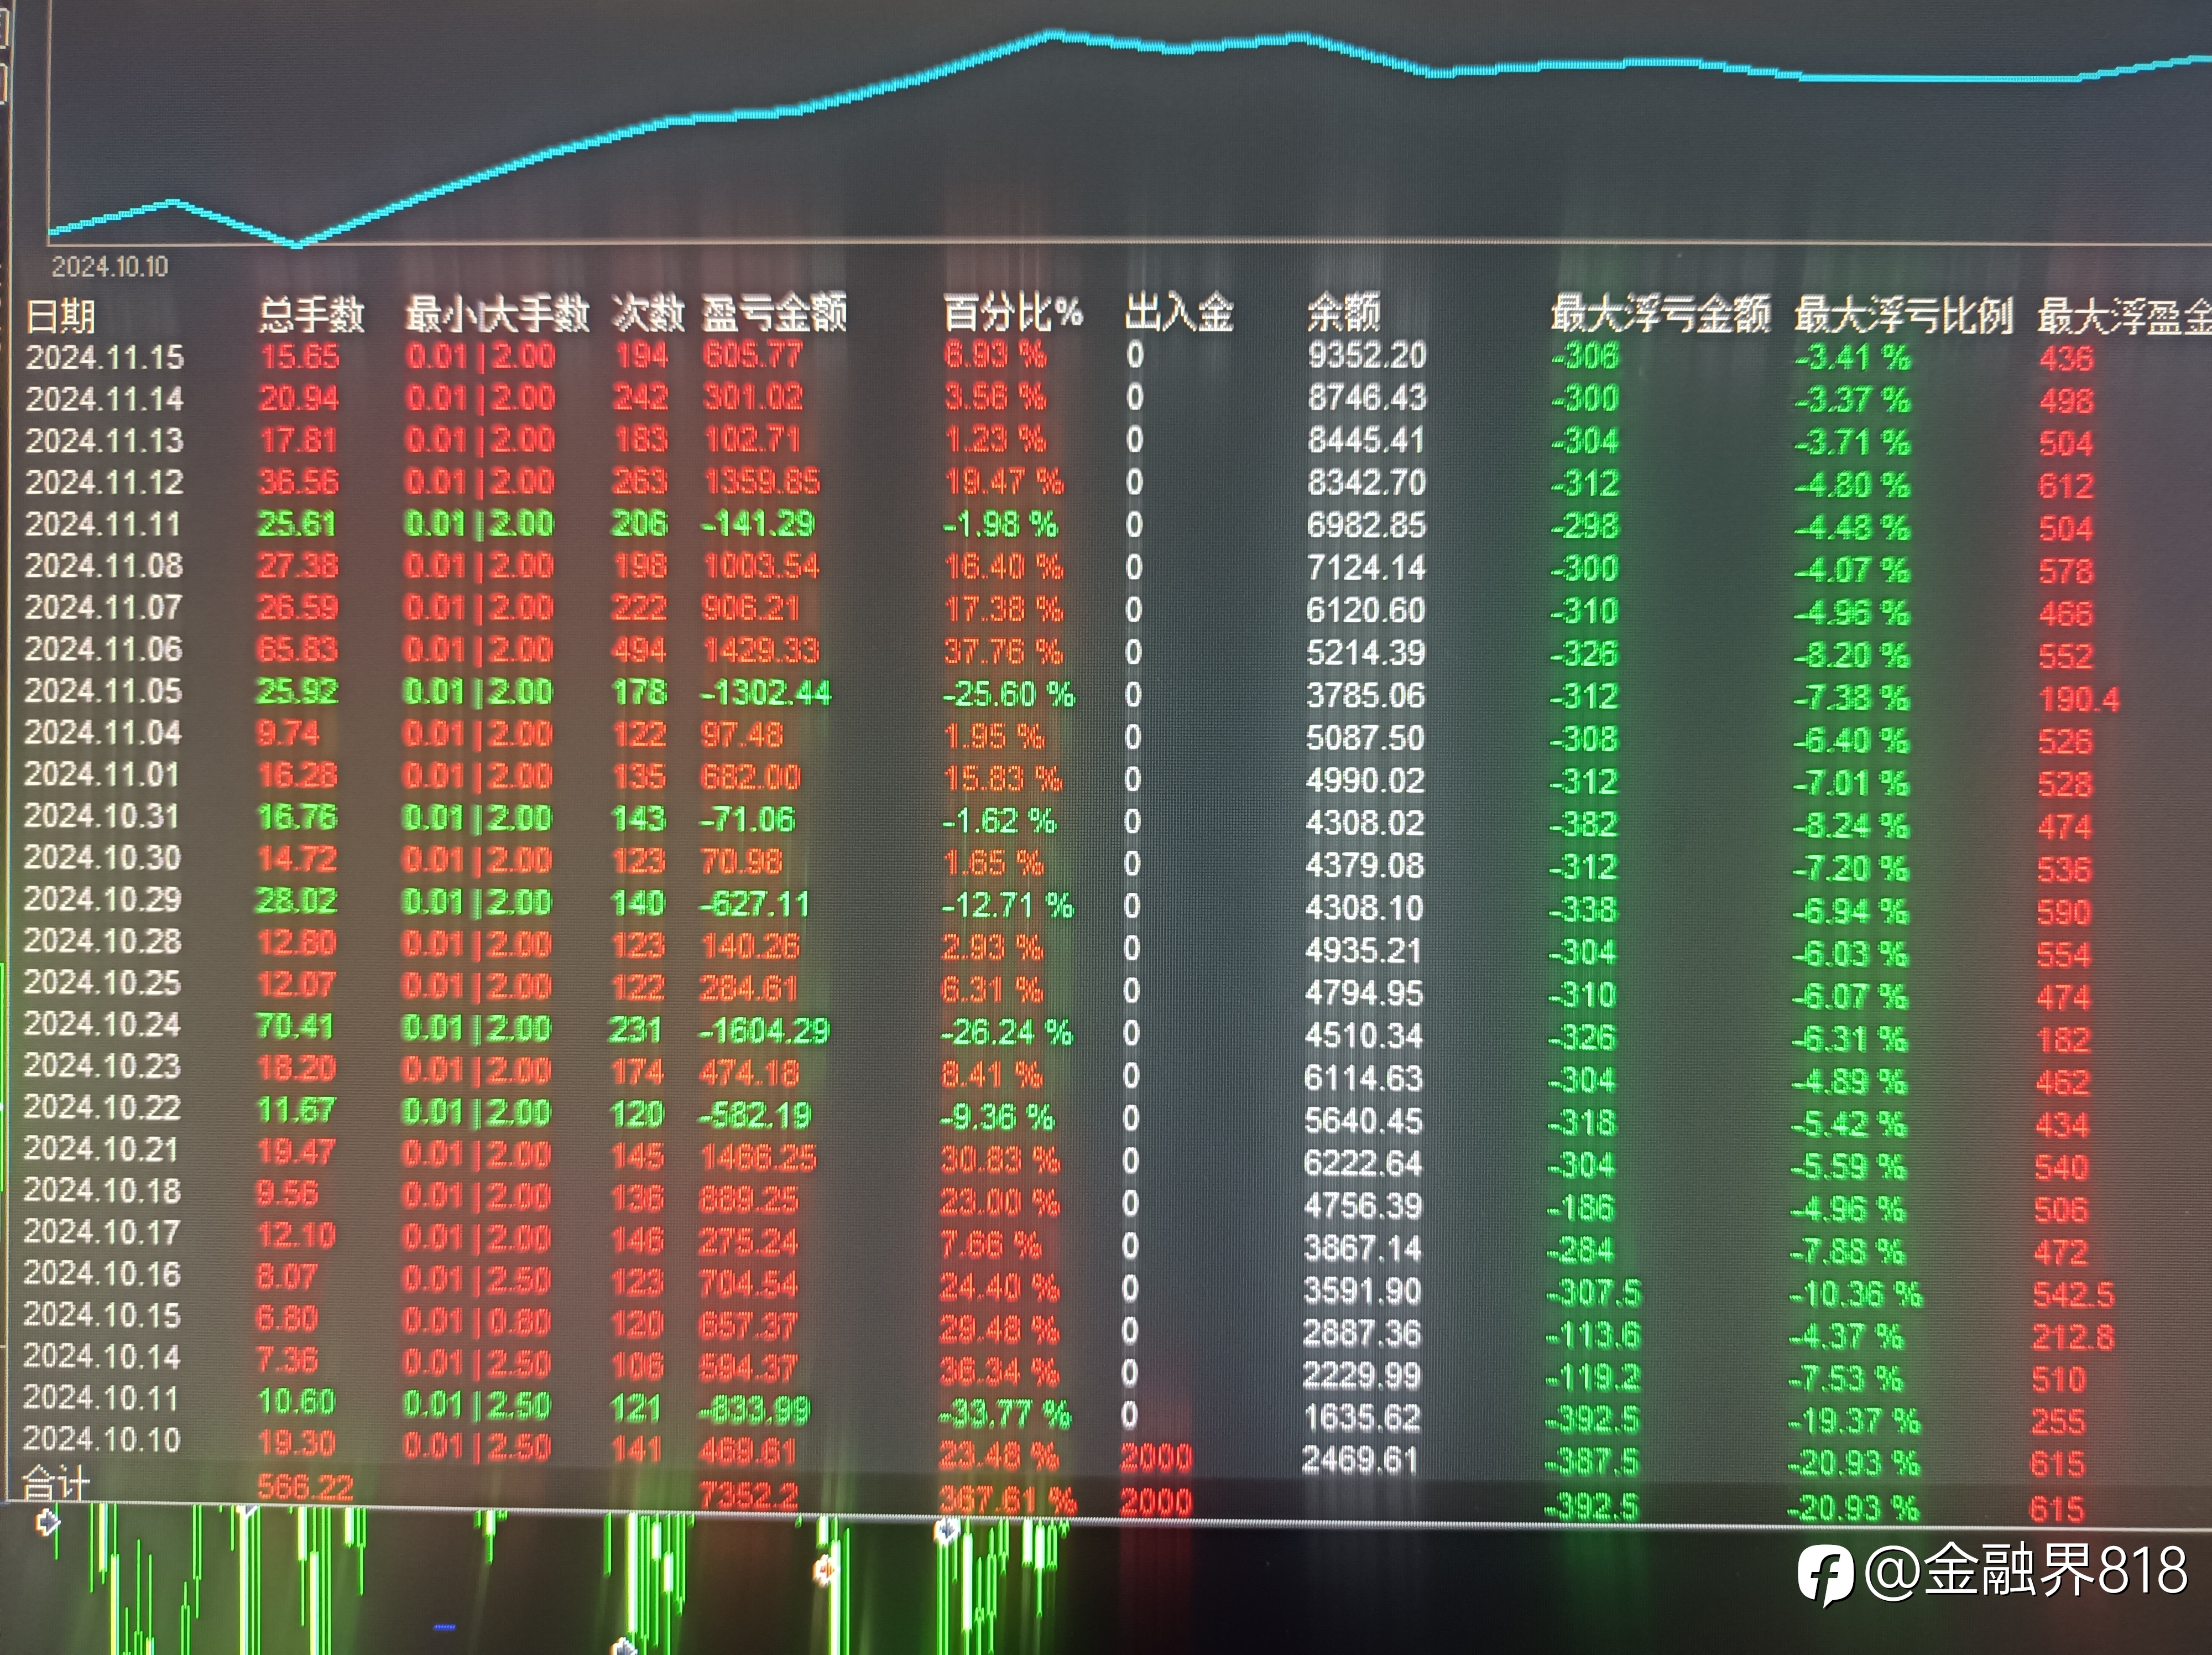Click max floating loss -307.5

coord(1594,1293)
